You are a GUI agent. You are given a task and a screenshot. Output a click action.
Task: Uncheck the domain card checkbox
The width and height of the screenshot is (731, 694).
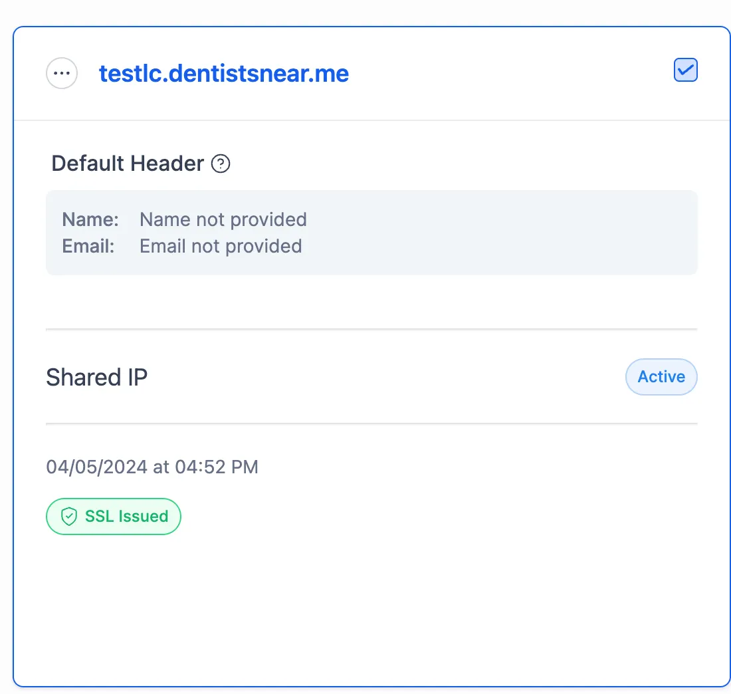(685, 70)
